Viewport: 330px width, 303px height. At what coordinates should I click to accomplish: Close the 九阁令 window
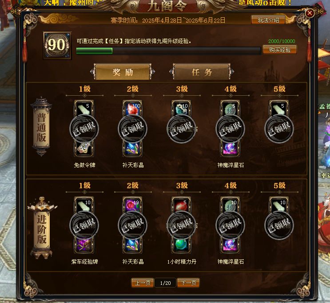tap(310, 13)
